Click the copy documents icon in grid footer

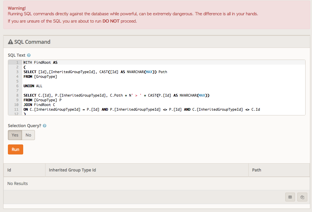coord(302,197)
